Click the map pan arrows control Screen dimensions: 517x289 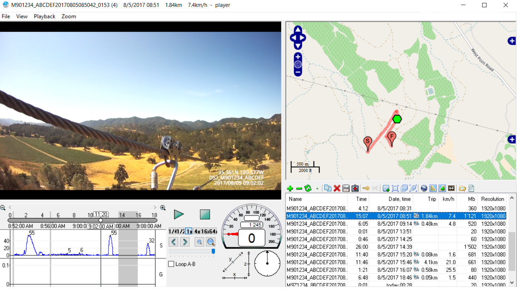298,38
